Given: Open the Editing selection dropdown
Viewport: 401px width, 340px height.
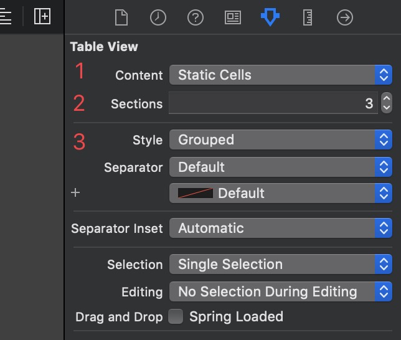Looking at the screenshot, I should point(280,291).
